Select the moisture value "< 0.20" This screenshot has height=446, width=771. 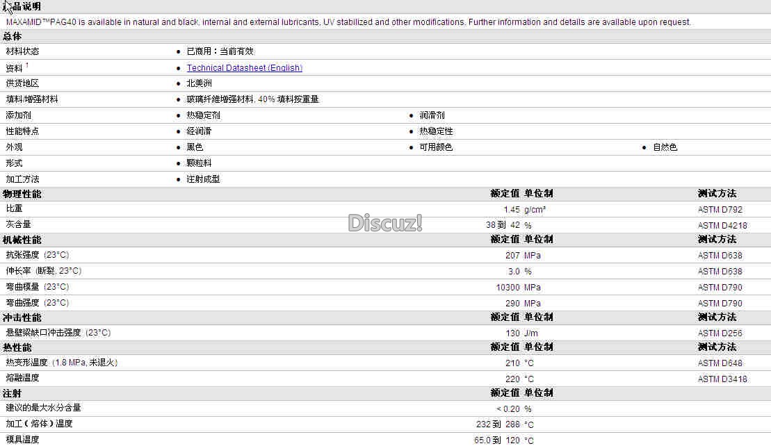508,409
